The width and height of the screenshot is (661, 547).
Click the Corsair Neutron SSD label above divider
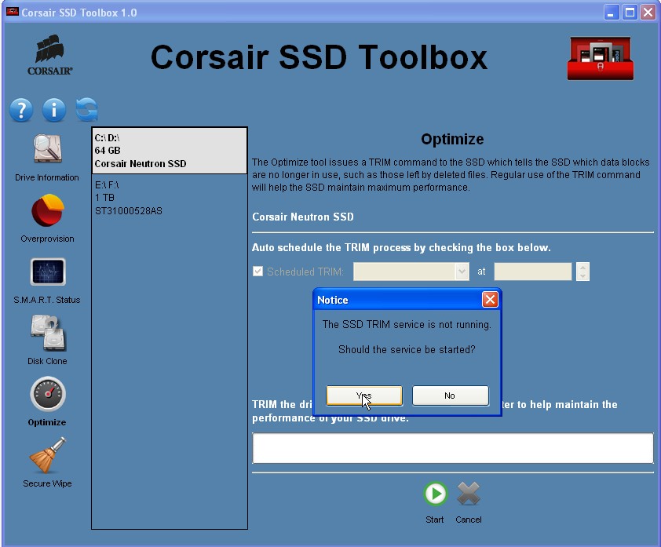click(303, 217)
